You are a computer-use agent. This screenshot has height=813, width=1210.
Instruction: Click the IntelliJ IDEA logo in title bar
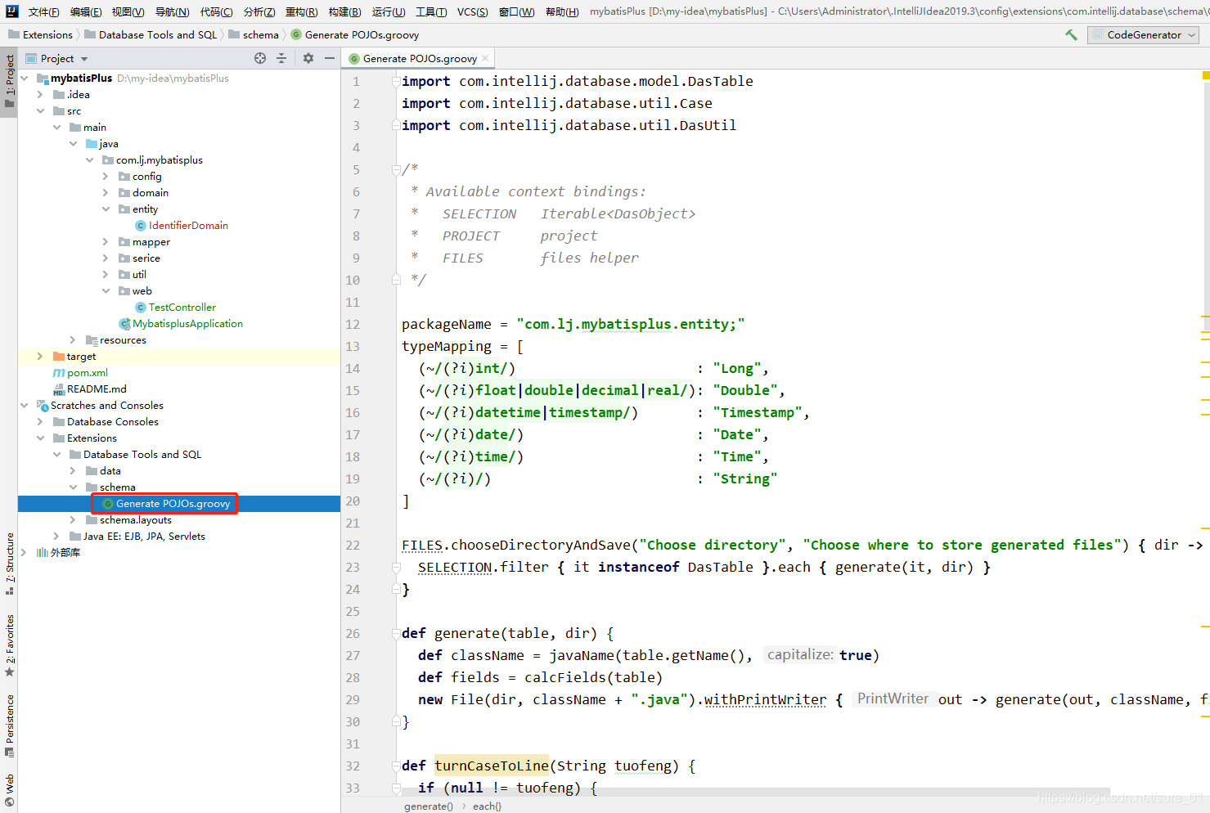coord(11,11)
